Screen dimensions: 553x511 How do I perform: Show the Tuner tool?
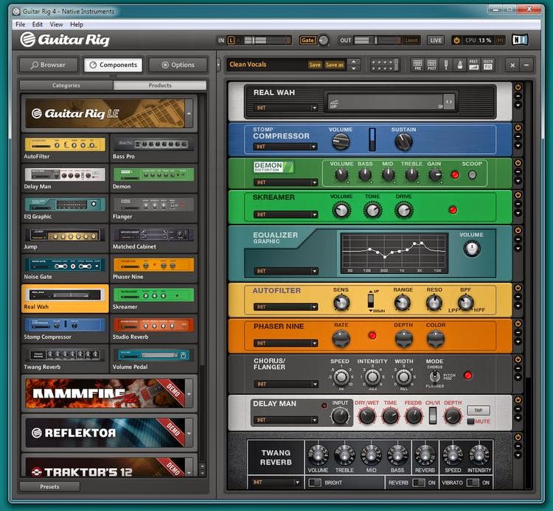point(446,65)
